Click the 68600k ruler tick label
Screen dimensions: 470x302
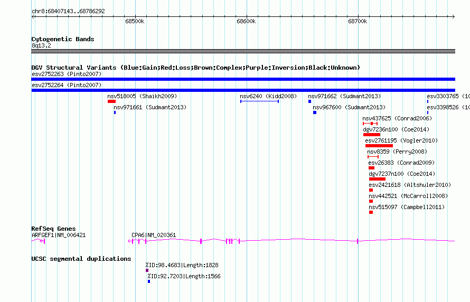tap(246, 21)
